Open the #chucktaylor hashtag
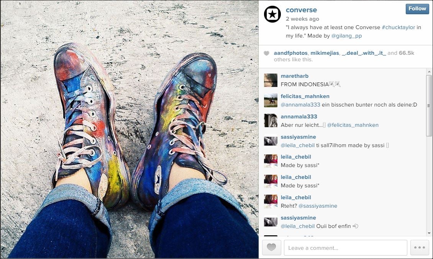Viewport: 433px width, 259px height. click(x=398, y=27)
